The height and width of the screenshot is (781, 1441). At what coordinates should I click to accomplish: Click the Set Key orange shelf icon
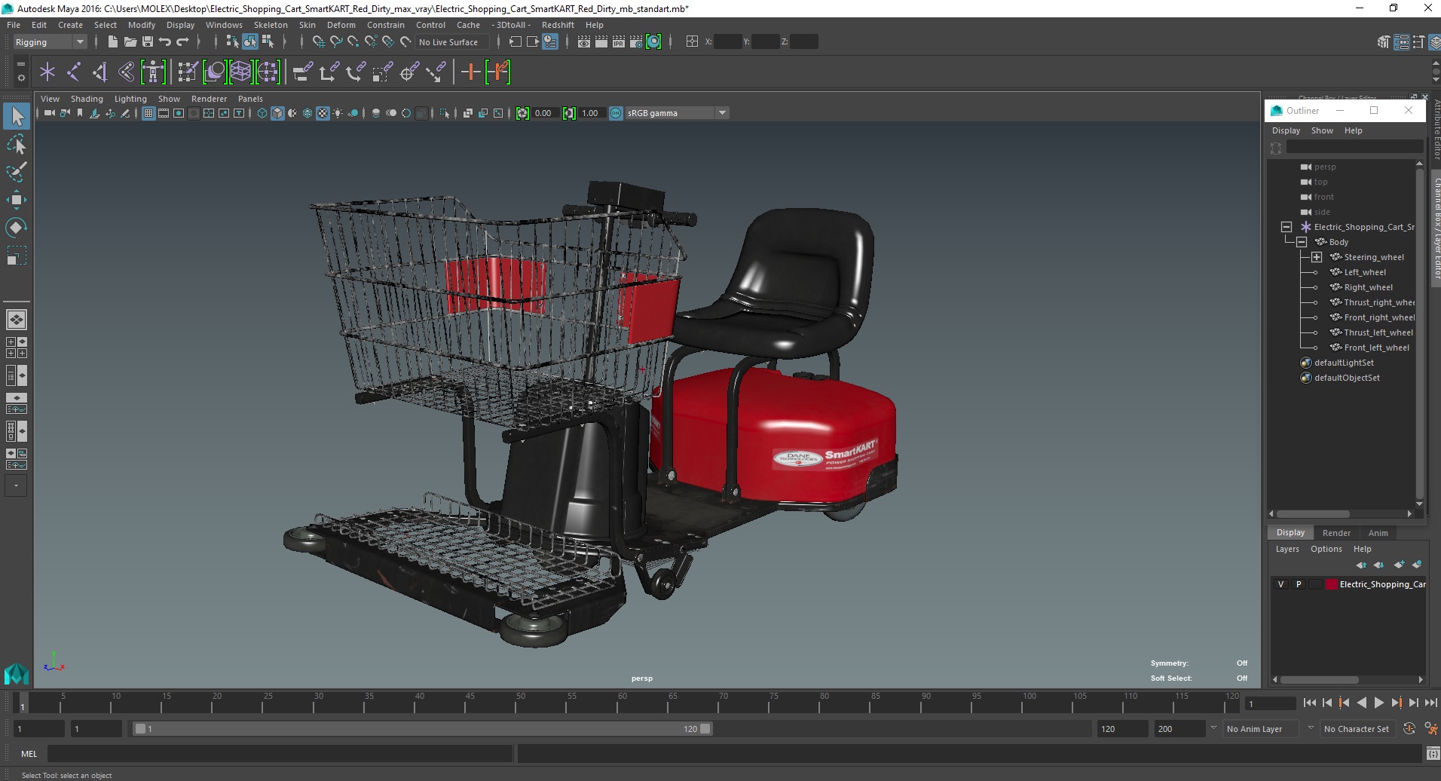pos(470,72)
